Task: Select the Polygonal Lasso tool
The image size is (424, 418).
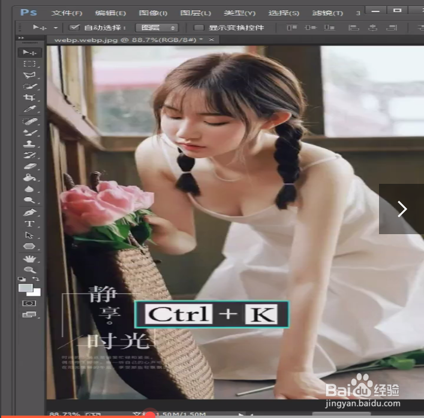Action: 29,75
